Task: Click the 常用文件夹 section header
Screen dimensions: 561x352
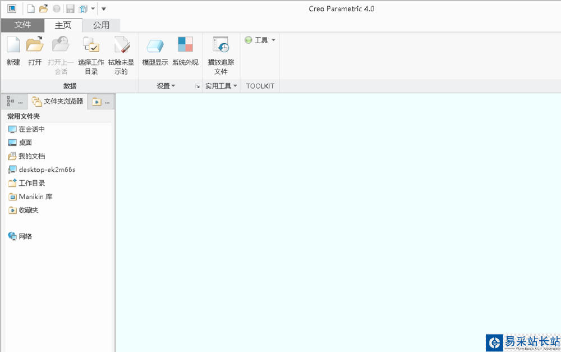Action: click(24, 116)
